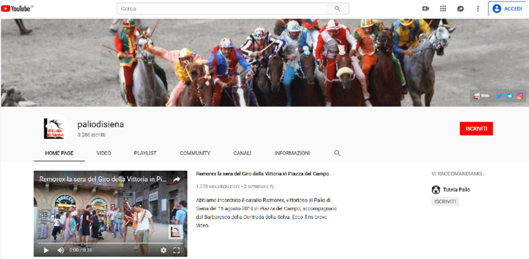Click the VI RACCOMANDIAMO heading
Screen dimensions: 529x259
458,174
